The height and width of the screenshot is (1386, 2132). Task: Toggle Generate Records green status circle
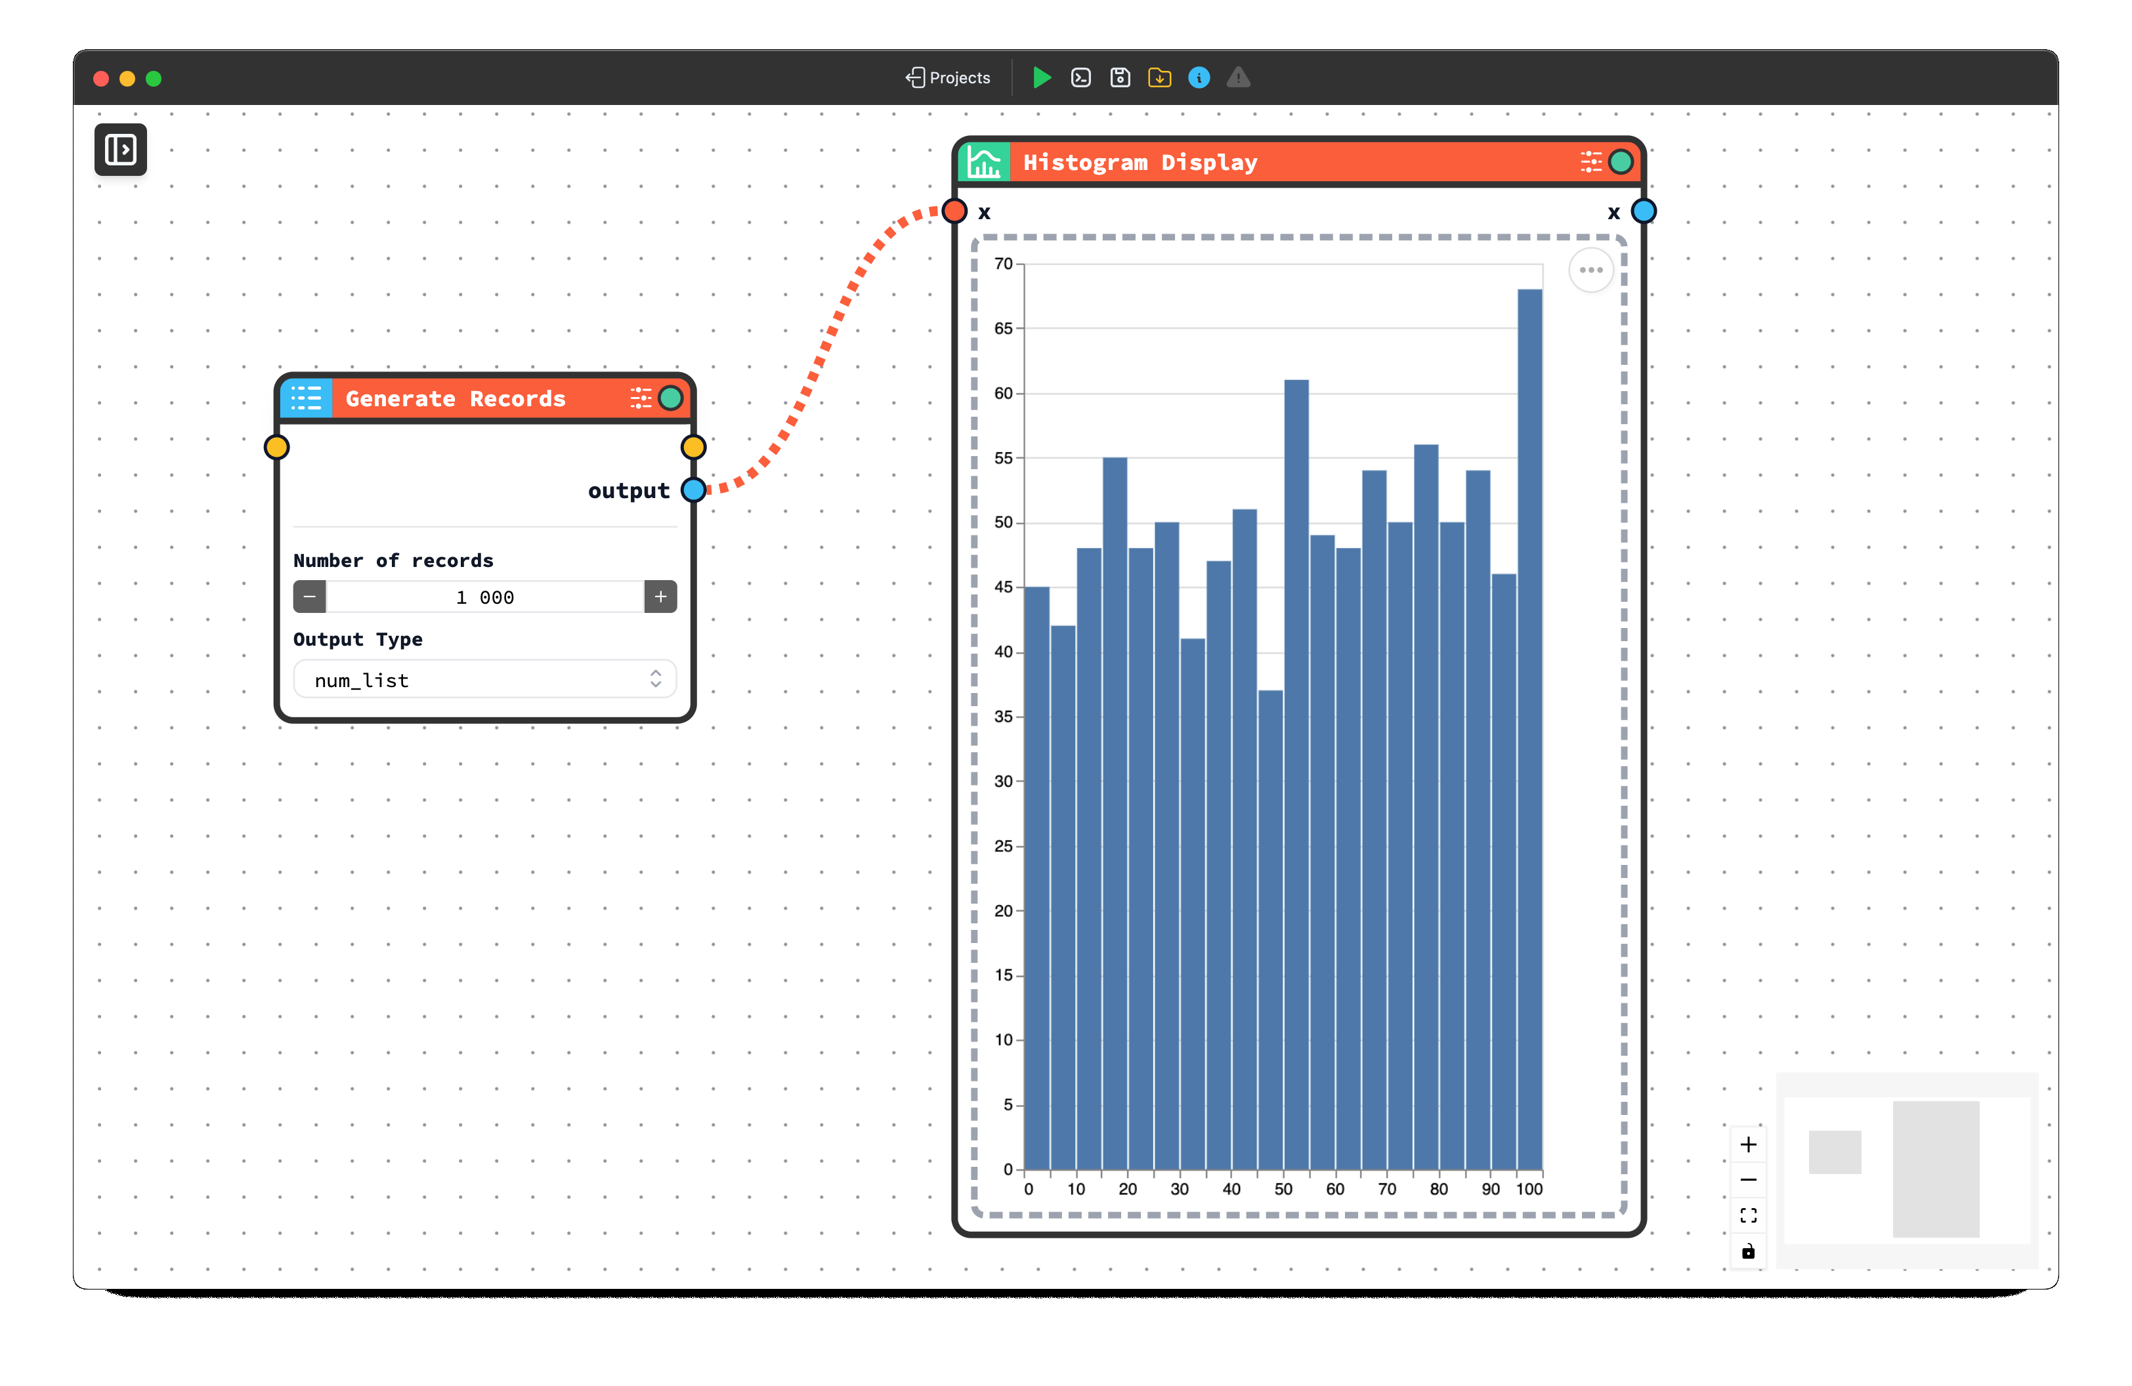coord(670,398)
